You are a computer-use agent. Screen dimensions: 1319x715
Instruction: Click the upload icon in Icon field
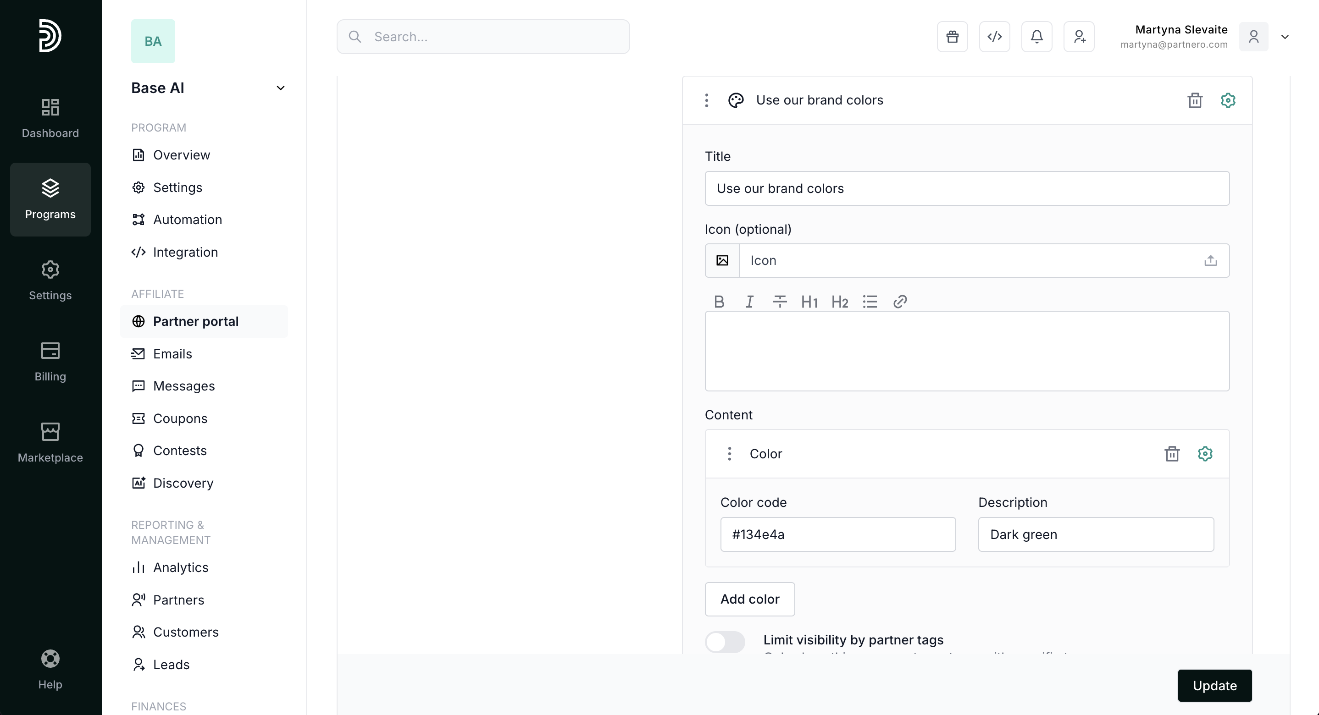1210,260
